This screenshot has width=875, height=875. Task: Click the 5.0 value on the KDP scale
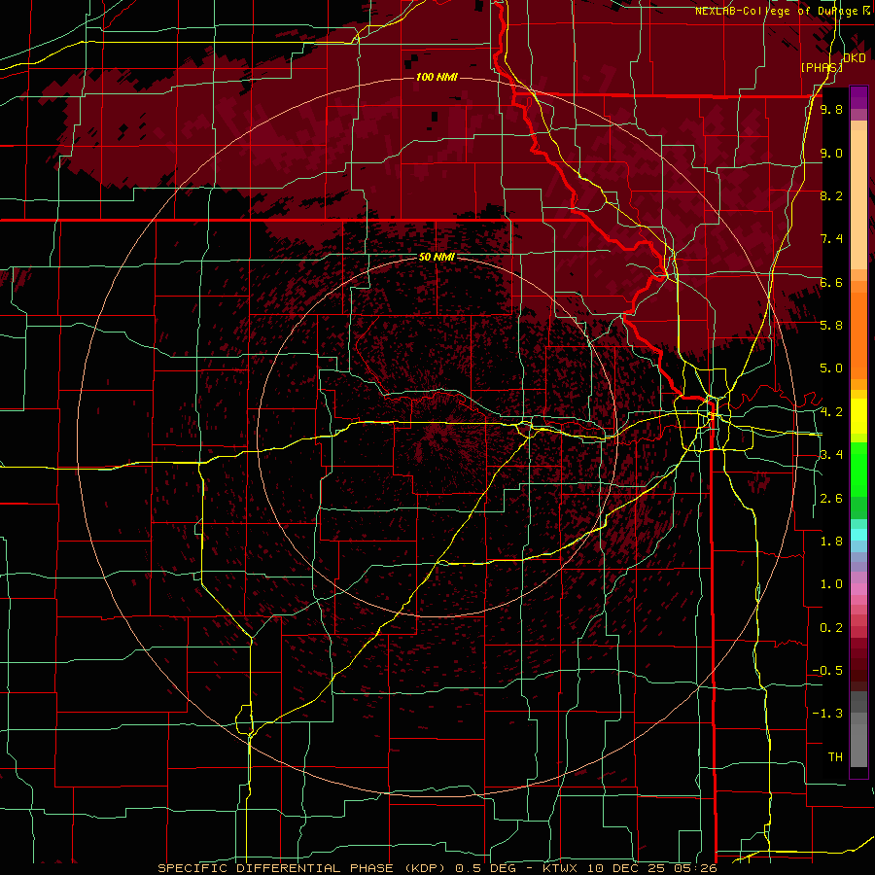tap(831, 368)
